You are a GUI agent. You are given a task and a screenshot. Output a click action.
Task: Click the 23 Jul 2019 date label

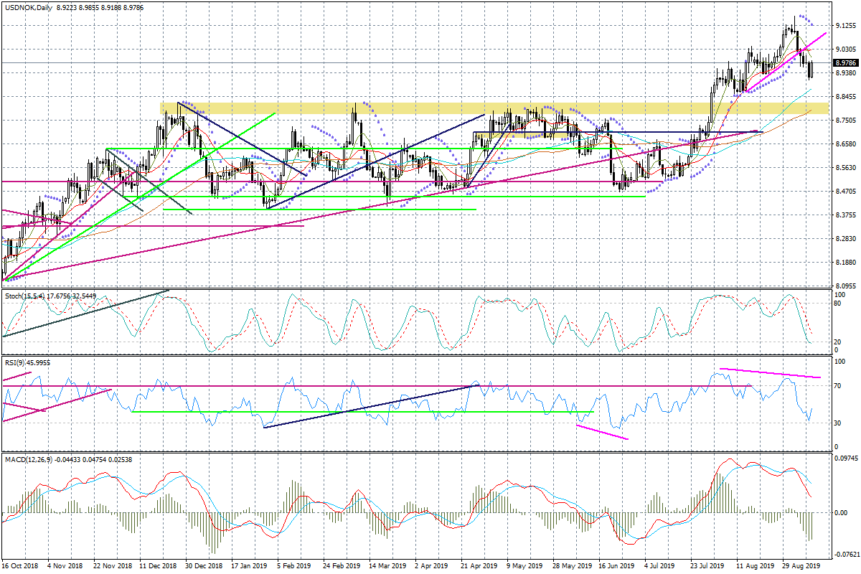705,565
